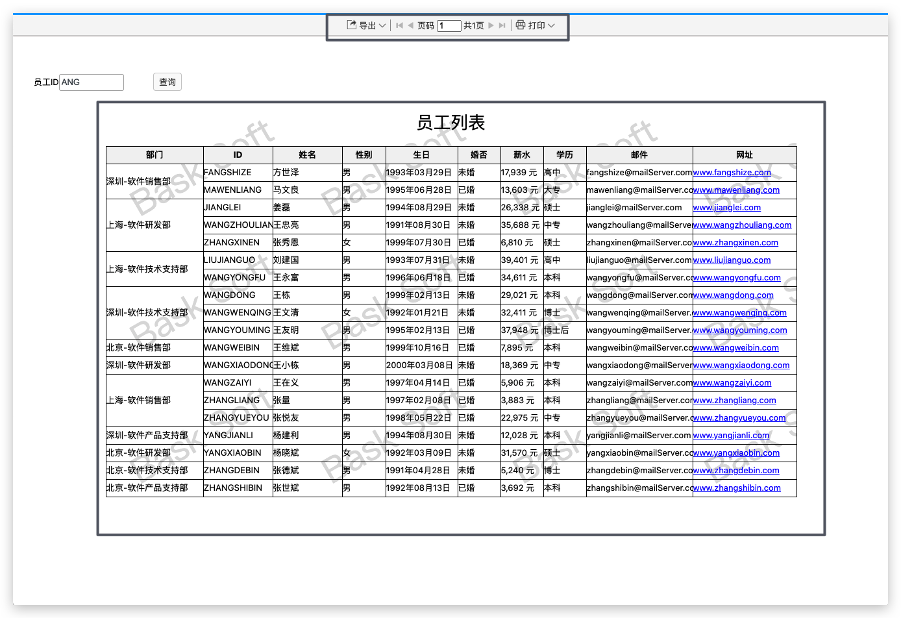Screen dimensions: 901x618
Task: Open the www.wangyouming.com link
Action: click(740, 330)
